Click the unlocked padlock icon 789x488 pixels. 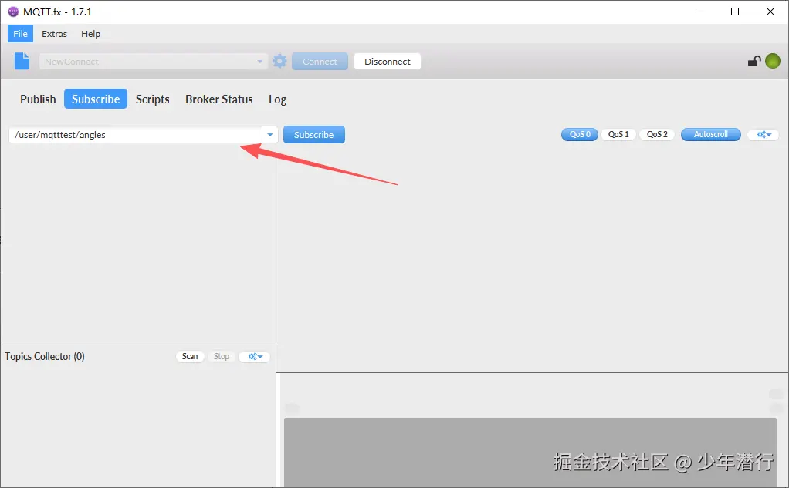click(x=753, y=62)
